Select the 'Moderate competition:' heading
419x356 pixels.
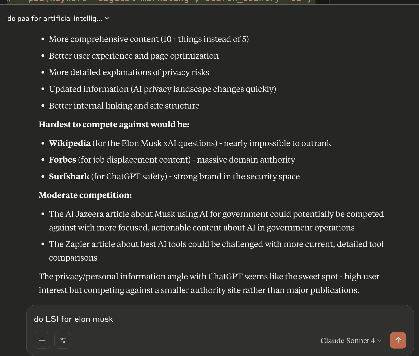point(85,195)
